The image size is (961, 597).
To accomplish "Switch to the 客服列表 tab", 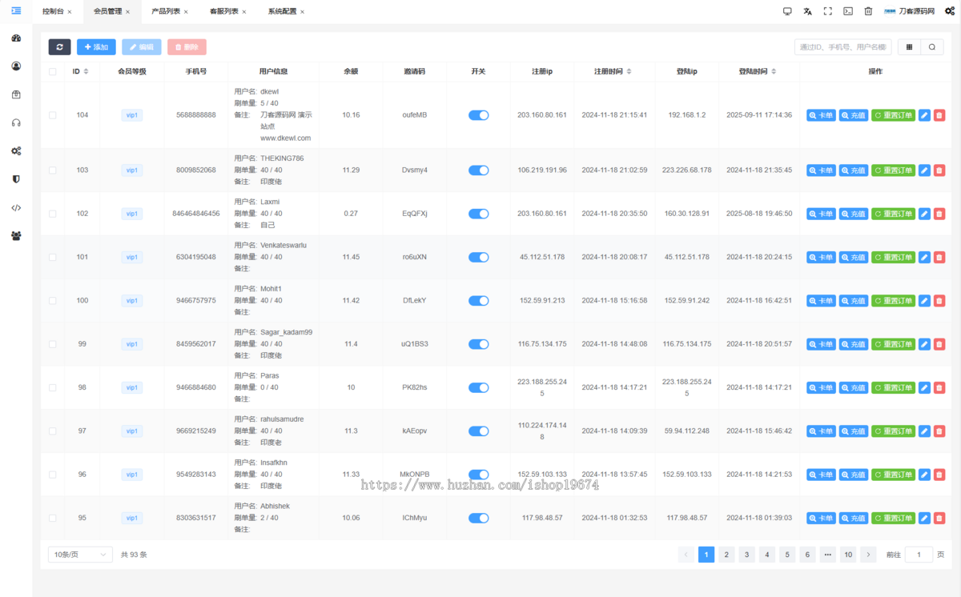I will point(223,11).
